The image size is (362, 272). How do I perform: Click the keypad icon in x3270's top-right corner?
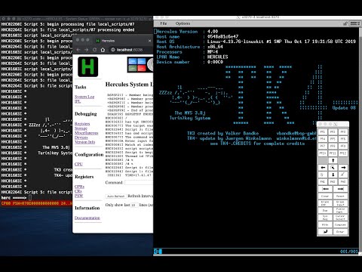tap(354, 23)
